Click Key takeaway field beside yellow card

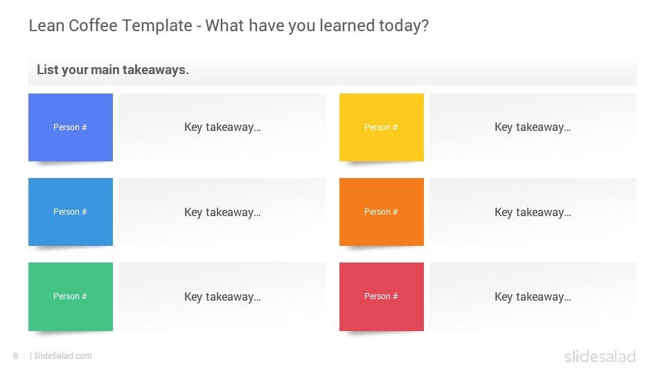click(533, 127)
